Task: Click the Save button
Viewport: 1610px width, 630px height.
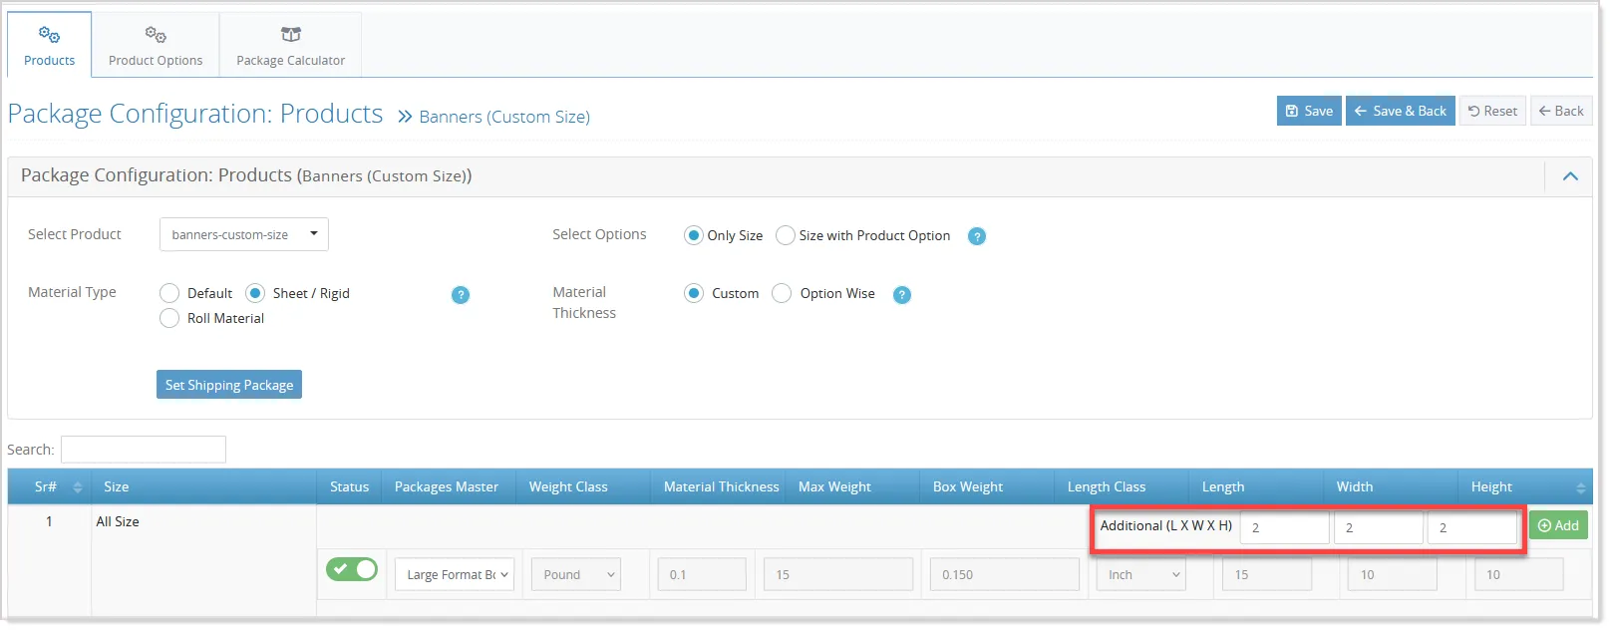Action: coord(1309,111)
